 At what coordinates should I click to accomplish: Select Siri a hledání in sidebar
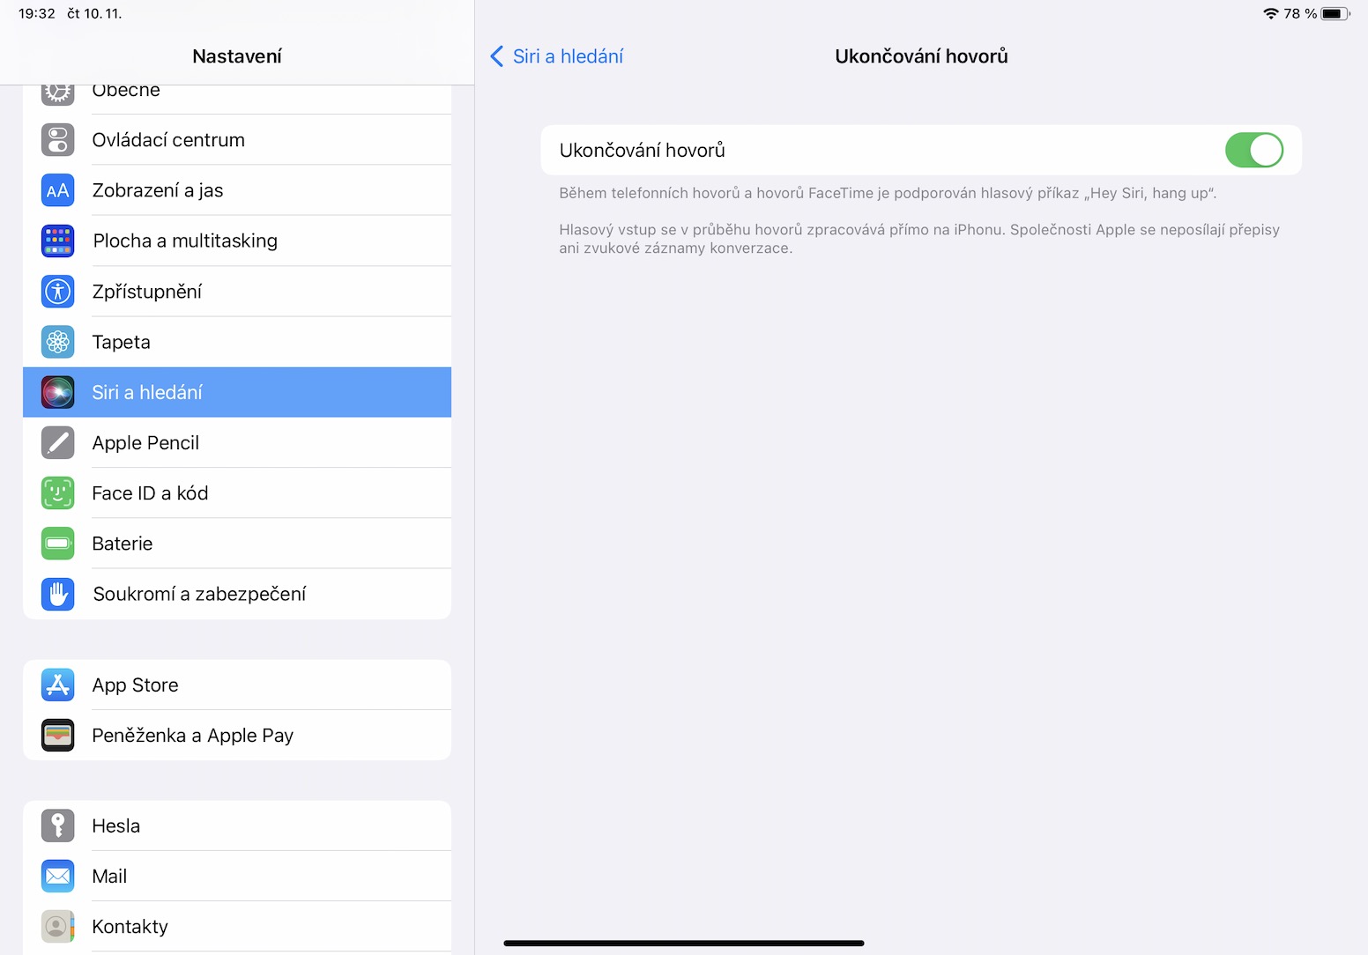[x=236, y=392]
